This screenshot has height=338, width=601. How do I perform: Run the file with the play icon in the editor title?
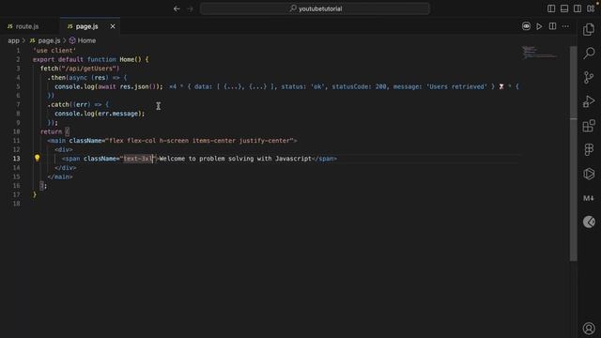[539, 26]
